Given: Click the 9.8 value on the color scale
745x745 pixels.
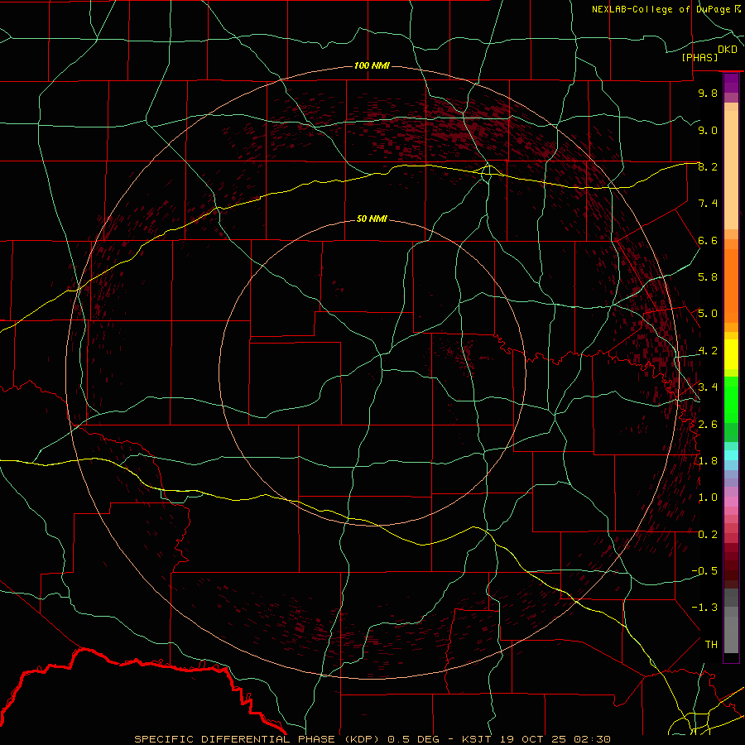Looking at the screenshot, I should 708,93.
